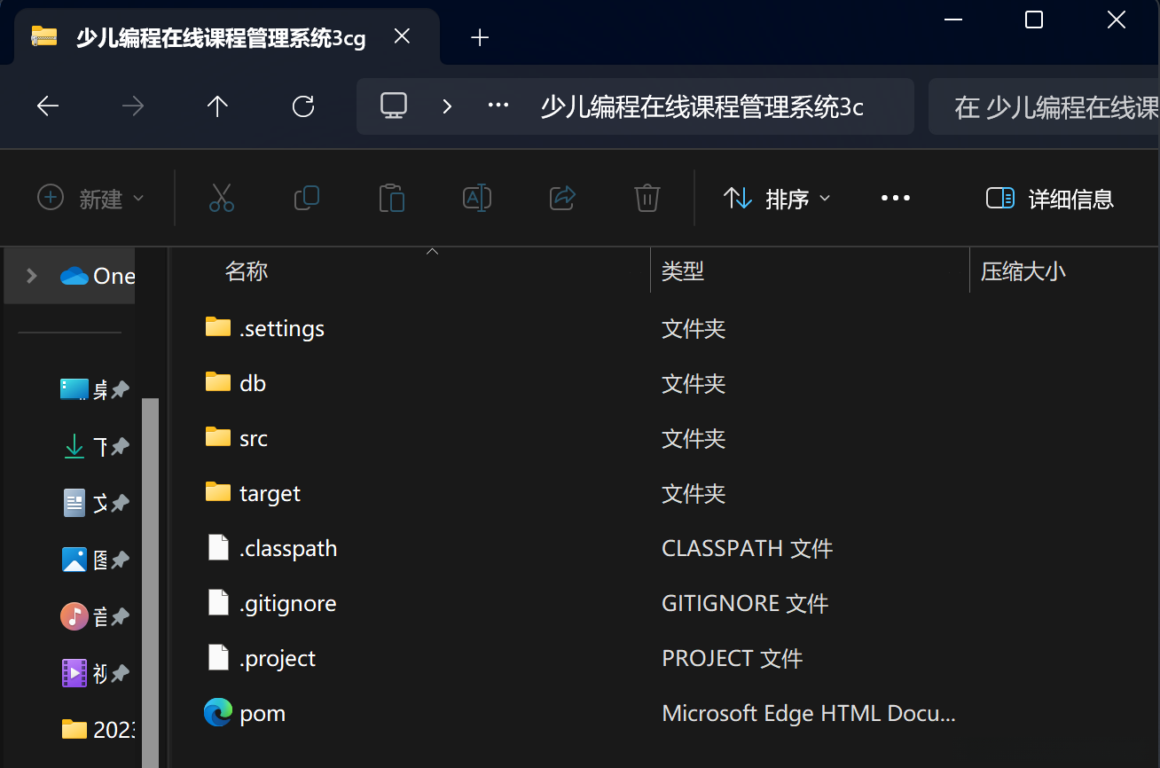Navigate up one folder level
This screenshot has height=768, width=1160.
217,106
